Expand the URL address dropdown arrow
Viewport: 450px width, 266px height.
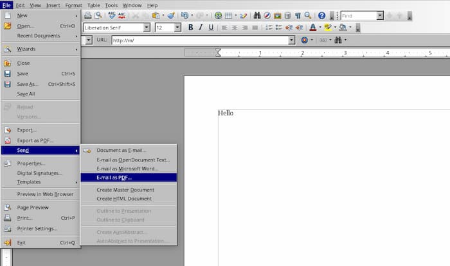[291, 40]
